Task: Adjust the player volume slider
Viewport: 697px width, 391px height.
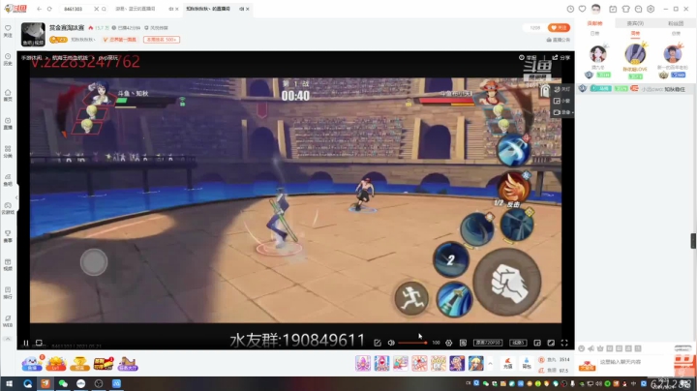Action: pyautogui.click(x=412, y=343)
